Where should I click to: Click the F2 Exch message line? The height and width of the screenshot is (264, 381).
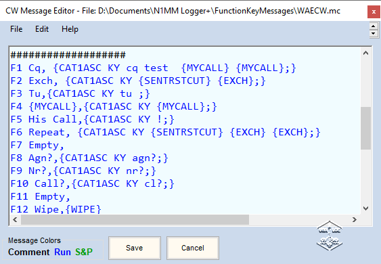pos(138,81)
